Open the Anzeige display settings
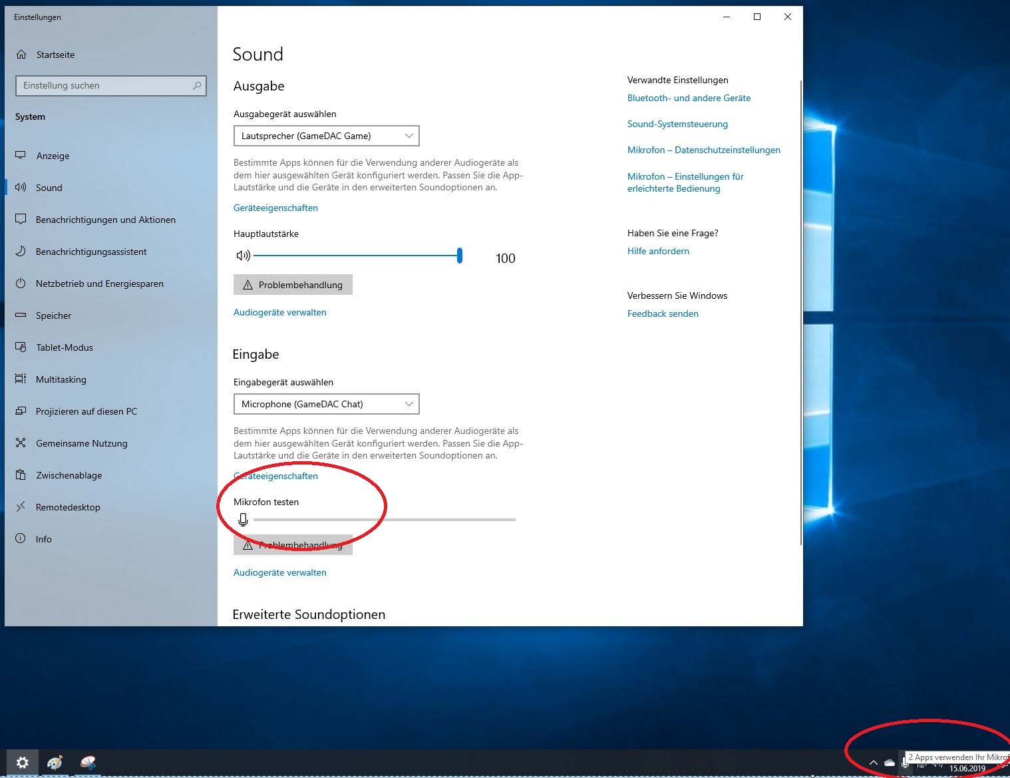The image size is (1010, 778). pyautogui.click(x=111, y=156)
